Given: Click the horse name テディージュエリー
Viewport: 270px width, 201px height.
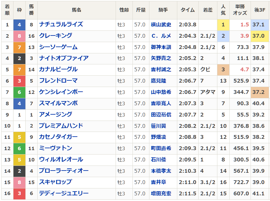Looking at the screenshot, I should point(64,193).
